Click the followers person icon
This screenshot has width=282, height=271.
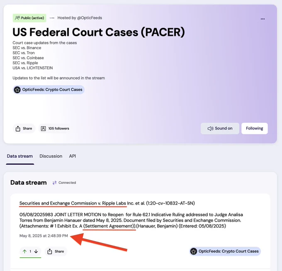44,129
